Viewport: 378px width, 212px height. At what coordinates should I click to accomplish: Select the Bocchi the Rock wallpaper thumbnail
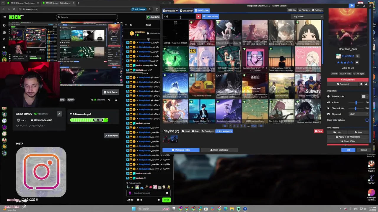click(x=255, y=59)
